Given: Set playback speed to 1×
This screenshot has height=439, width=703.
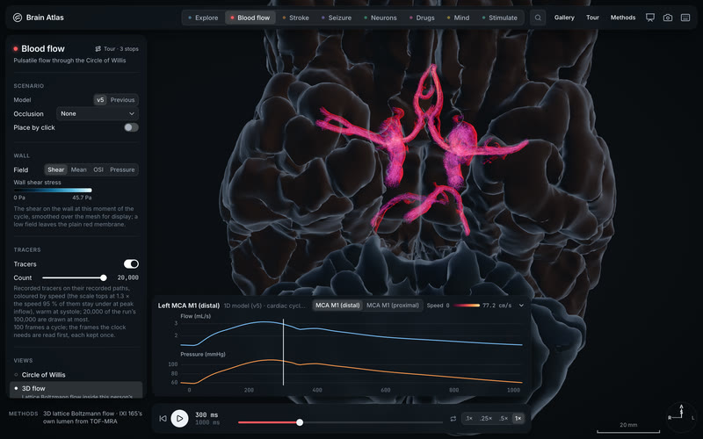Looking at the screenshot, I should pyautogui.click(x=518, y=419).
